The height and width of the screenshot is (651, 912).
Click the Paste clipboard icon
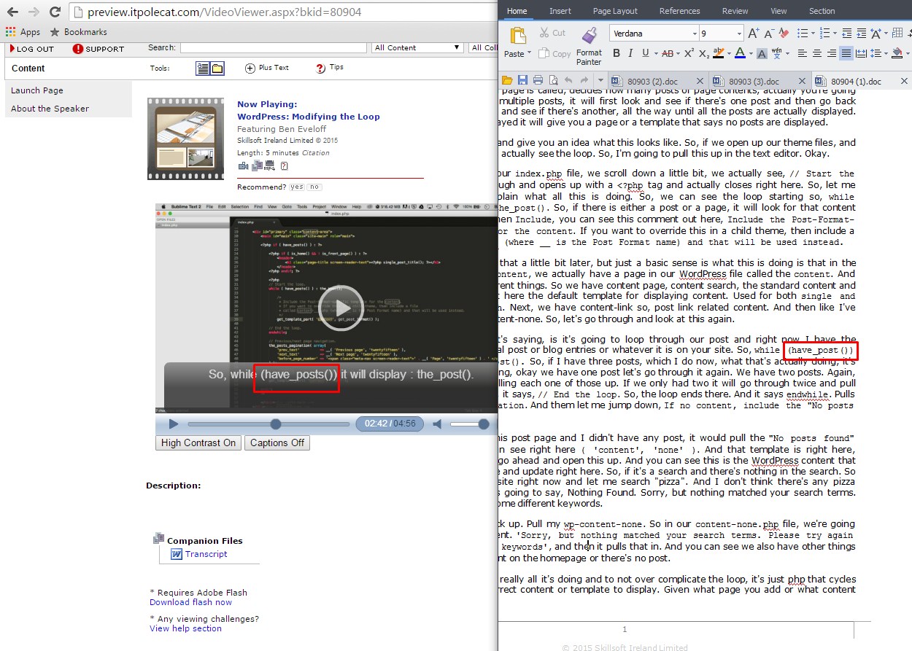[517, 36]
